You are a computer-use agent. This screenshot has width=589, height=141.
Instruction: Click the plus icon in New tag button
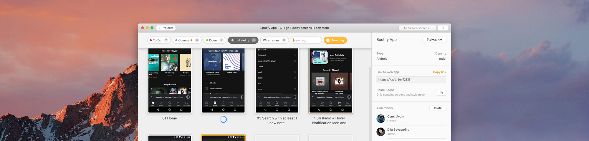pos(328,40)
